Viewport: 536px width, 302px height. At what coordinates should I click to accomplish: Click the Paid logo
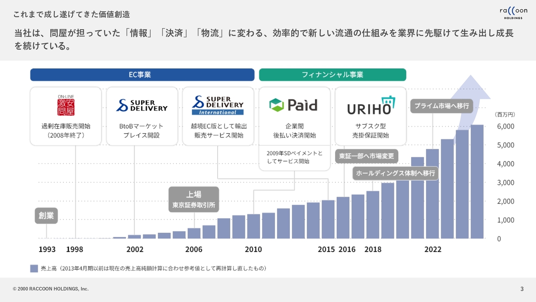(293, 105)
